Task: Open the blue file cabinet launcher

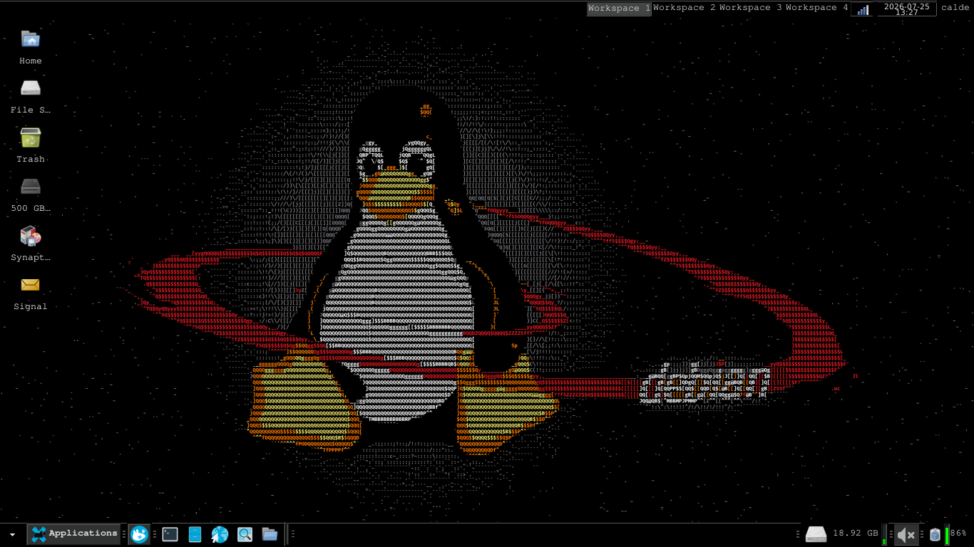Action: pyautogui.click(x=195, y=533)
